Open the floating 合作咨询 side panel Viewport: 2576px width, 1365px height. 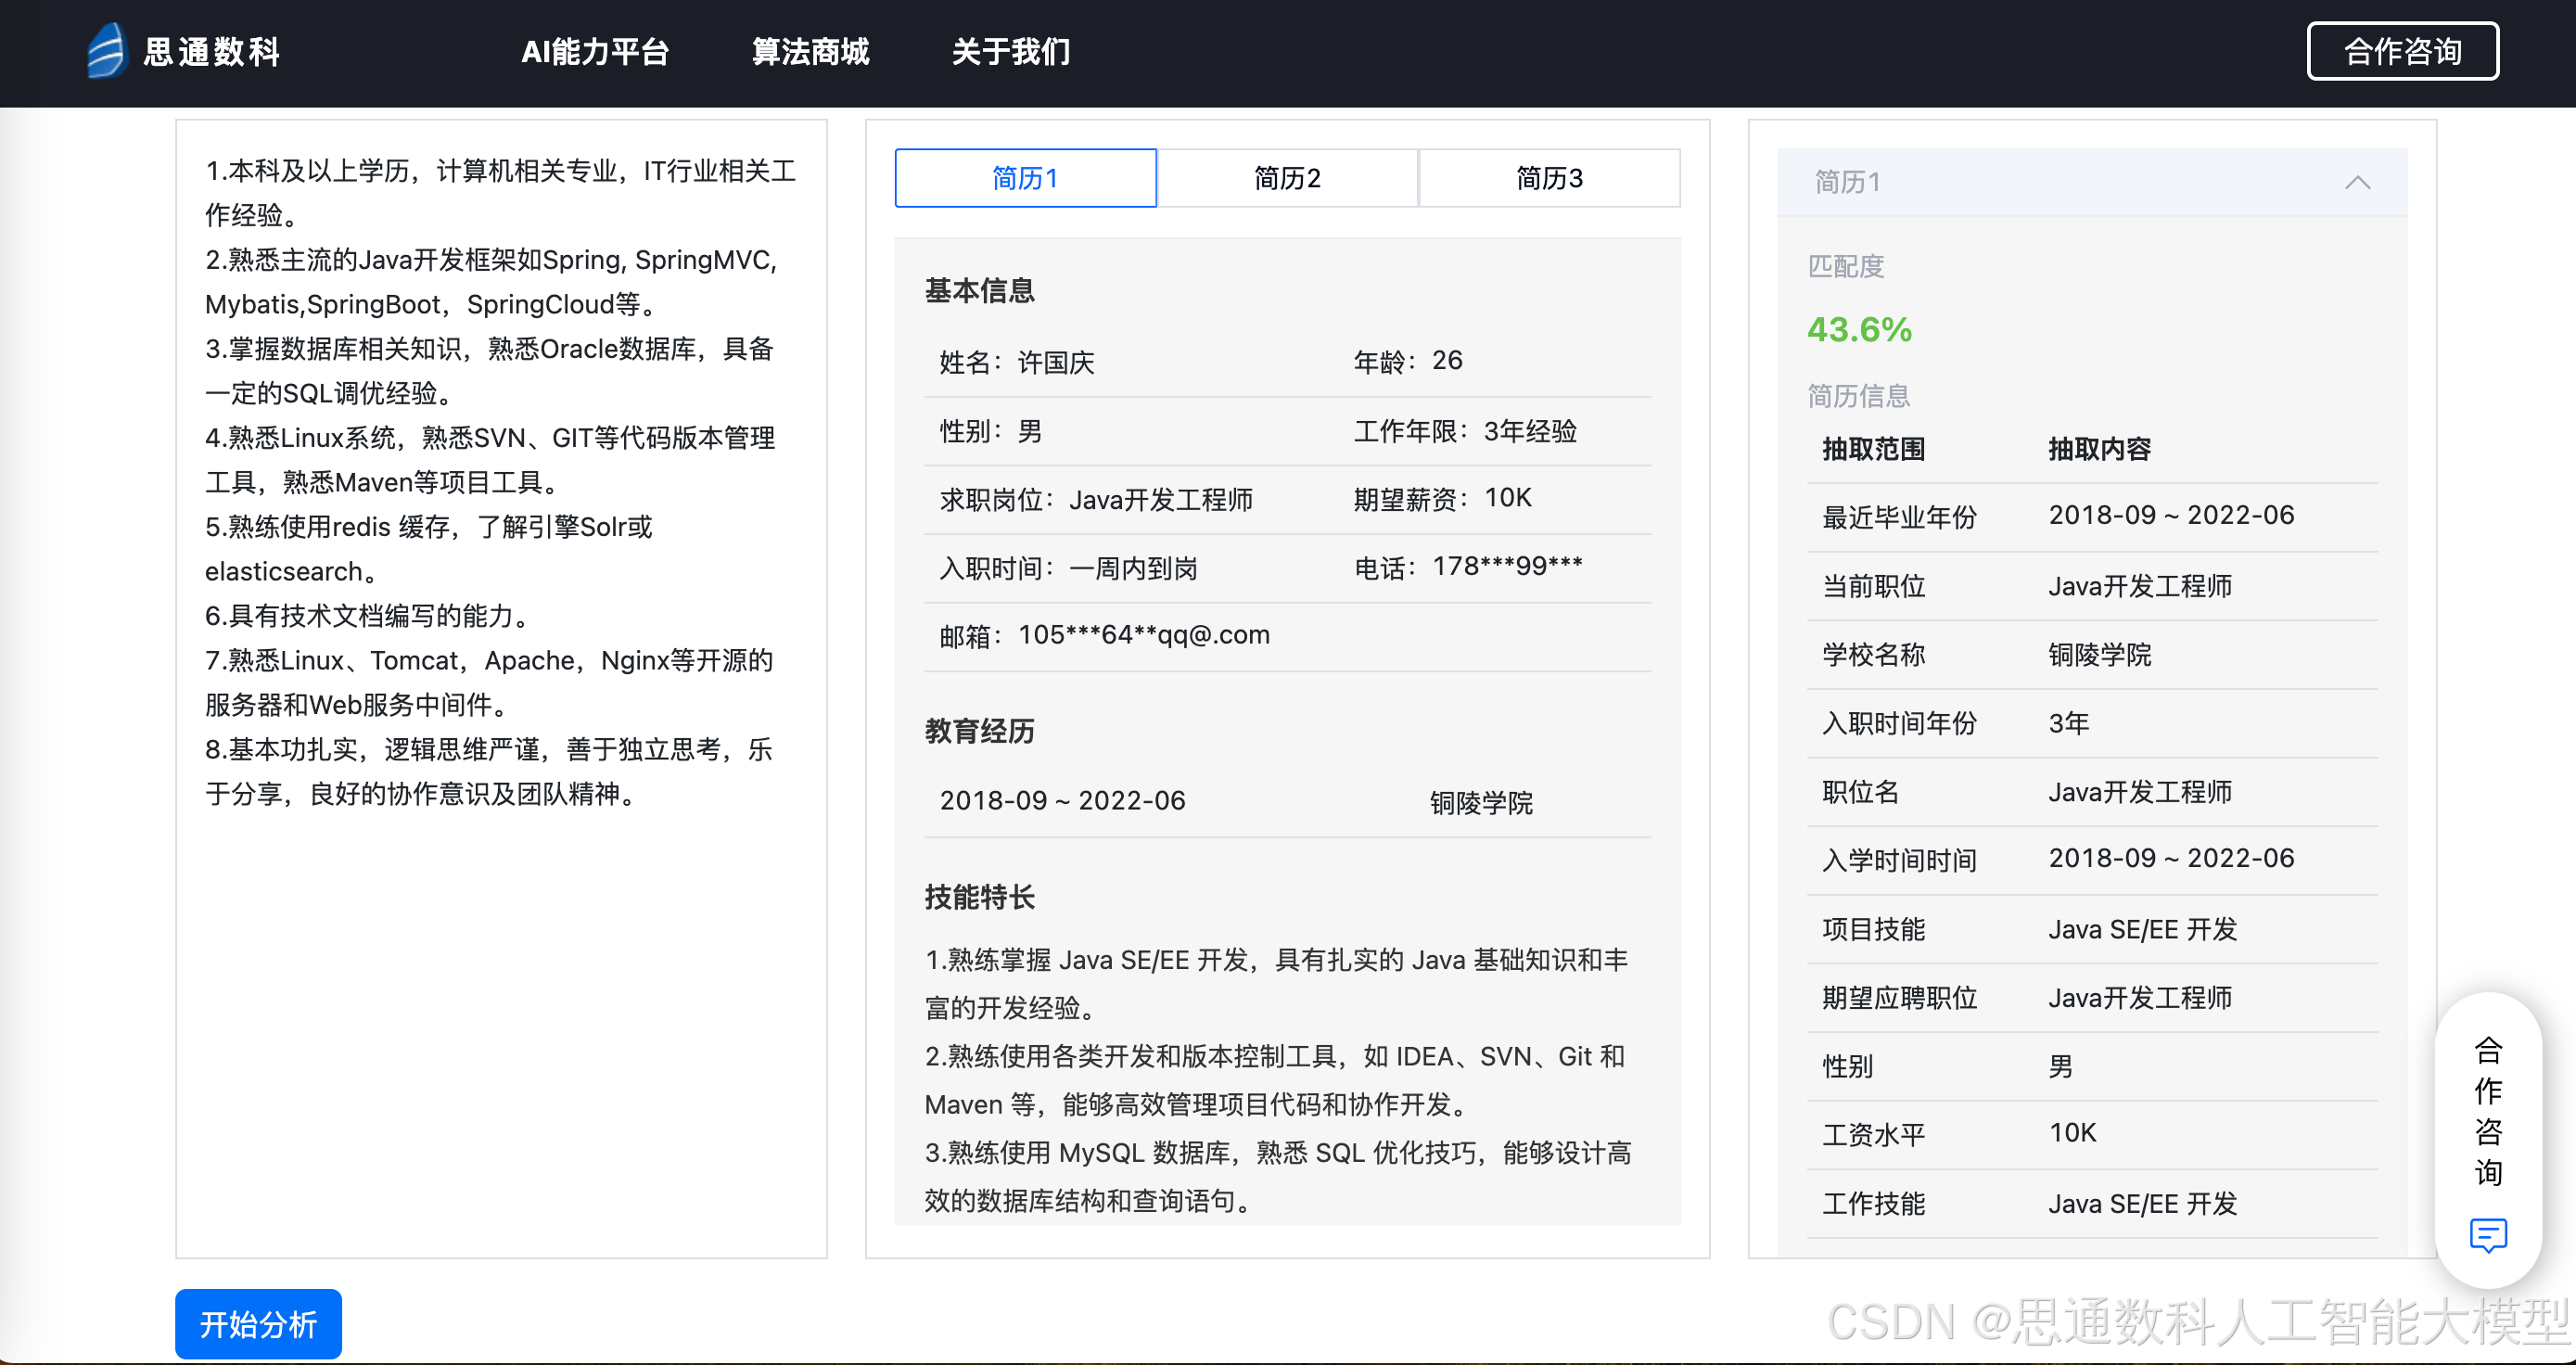[x=2489, y=1112]
